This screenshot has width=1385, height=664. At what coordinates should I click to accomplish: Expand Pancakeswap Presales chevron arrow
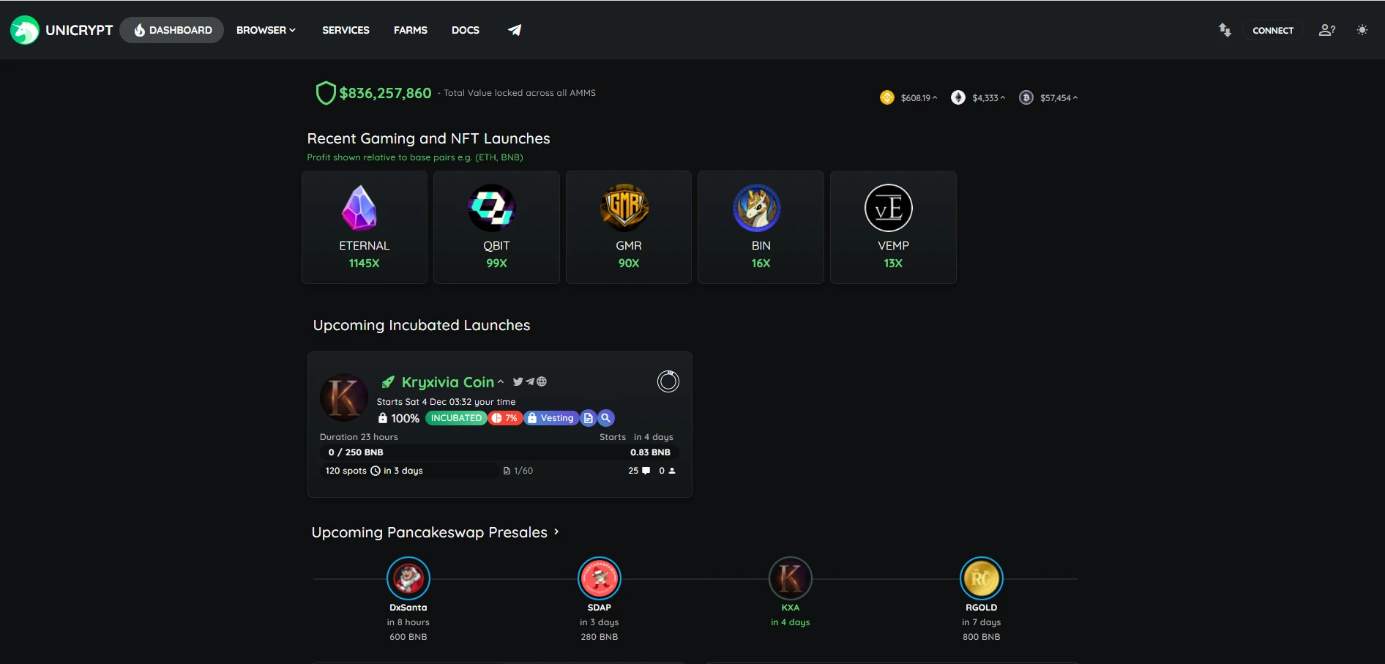coord(556,531)
